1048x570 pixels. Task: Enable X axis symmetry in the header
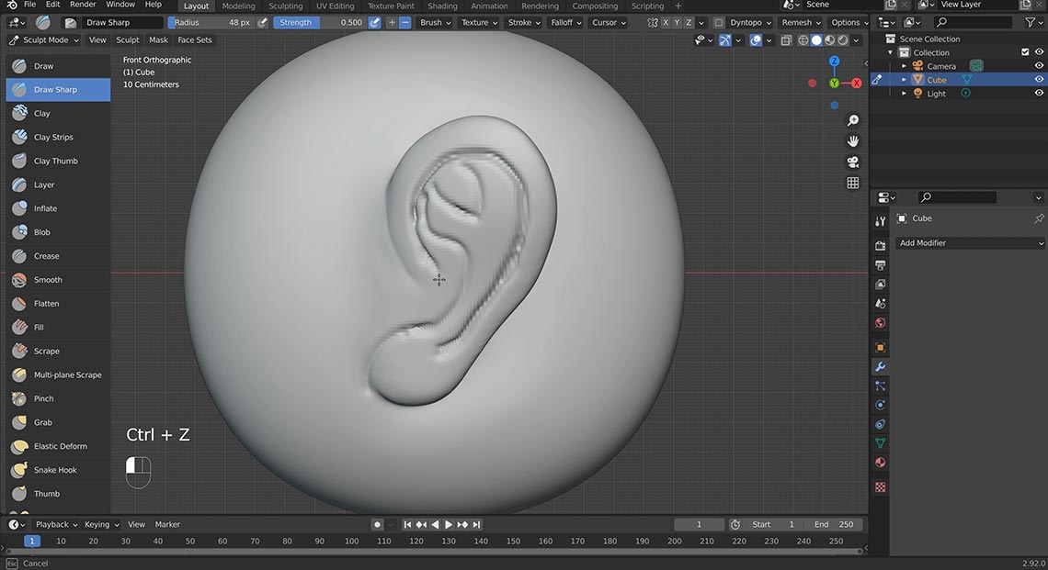point(665,22)
